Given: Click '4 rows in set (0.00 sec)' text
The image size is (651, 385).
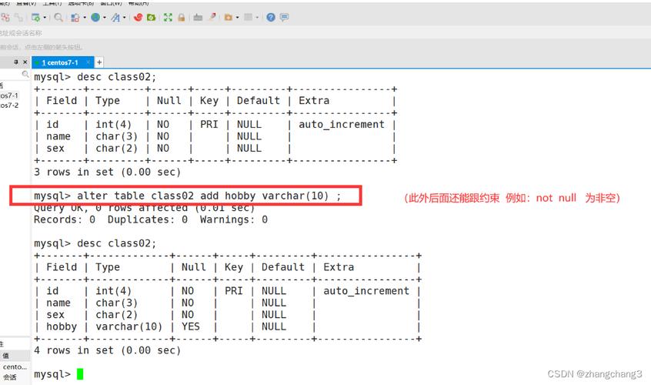Looking at the screenshot, I should point(107,350).
